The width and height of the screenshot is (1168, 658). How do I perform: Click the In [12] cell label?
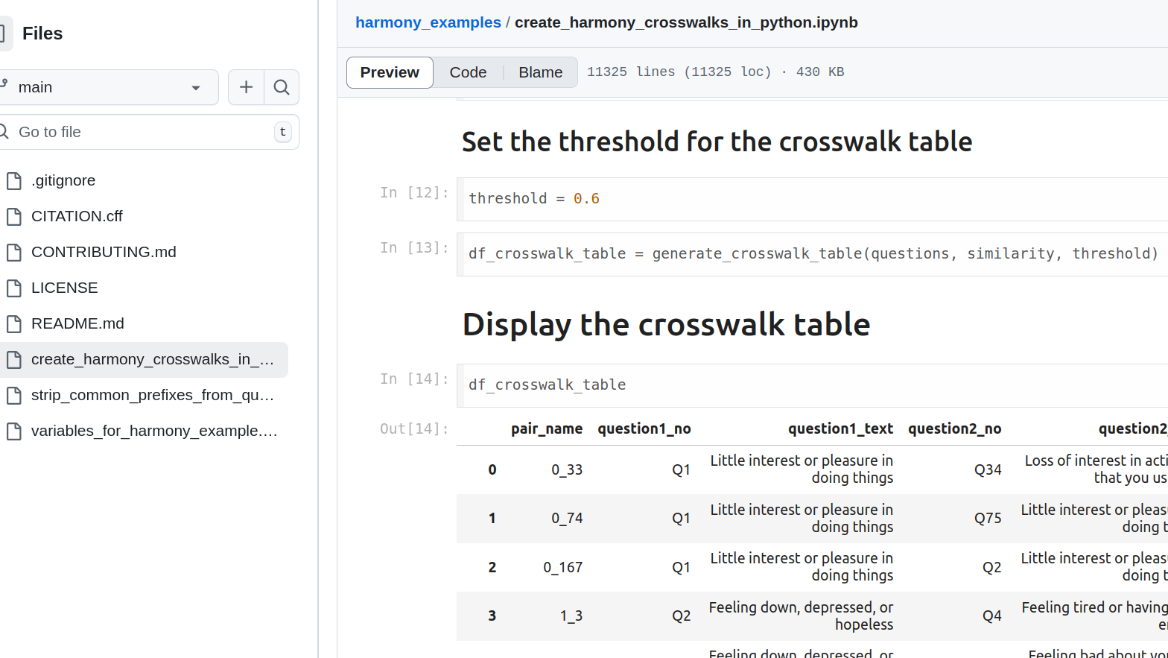pyautogui.click(x=414, y=192)
